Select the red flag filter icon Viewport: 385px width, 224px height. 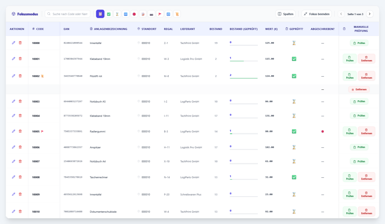tap(160, 14)
